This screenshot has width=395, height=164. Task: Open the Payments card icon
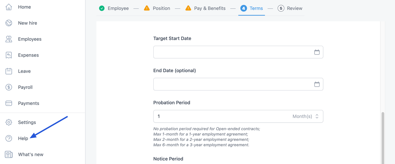tap(9, 103)
